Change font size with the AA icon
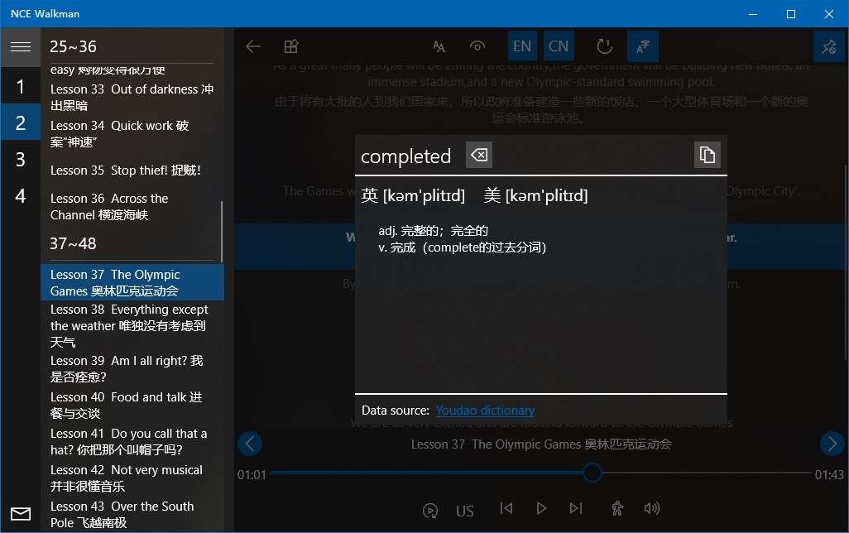Screen dimensions: 849x533 coord(439,46)
